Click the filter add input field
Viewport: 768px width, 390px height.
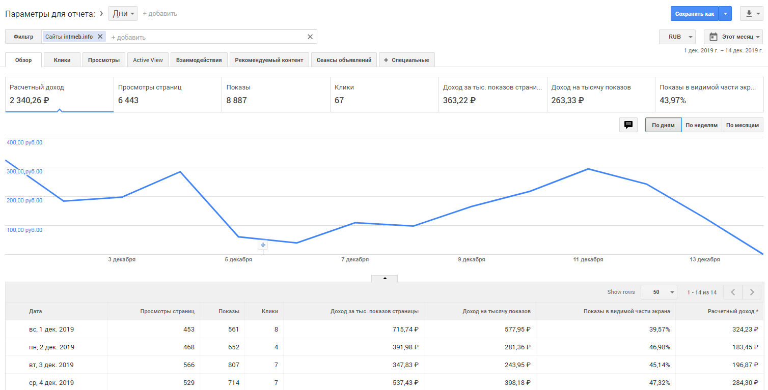click(204, 37)
